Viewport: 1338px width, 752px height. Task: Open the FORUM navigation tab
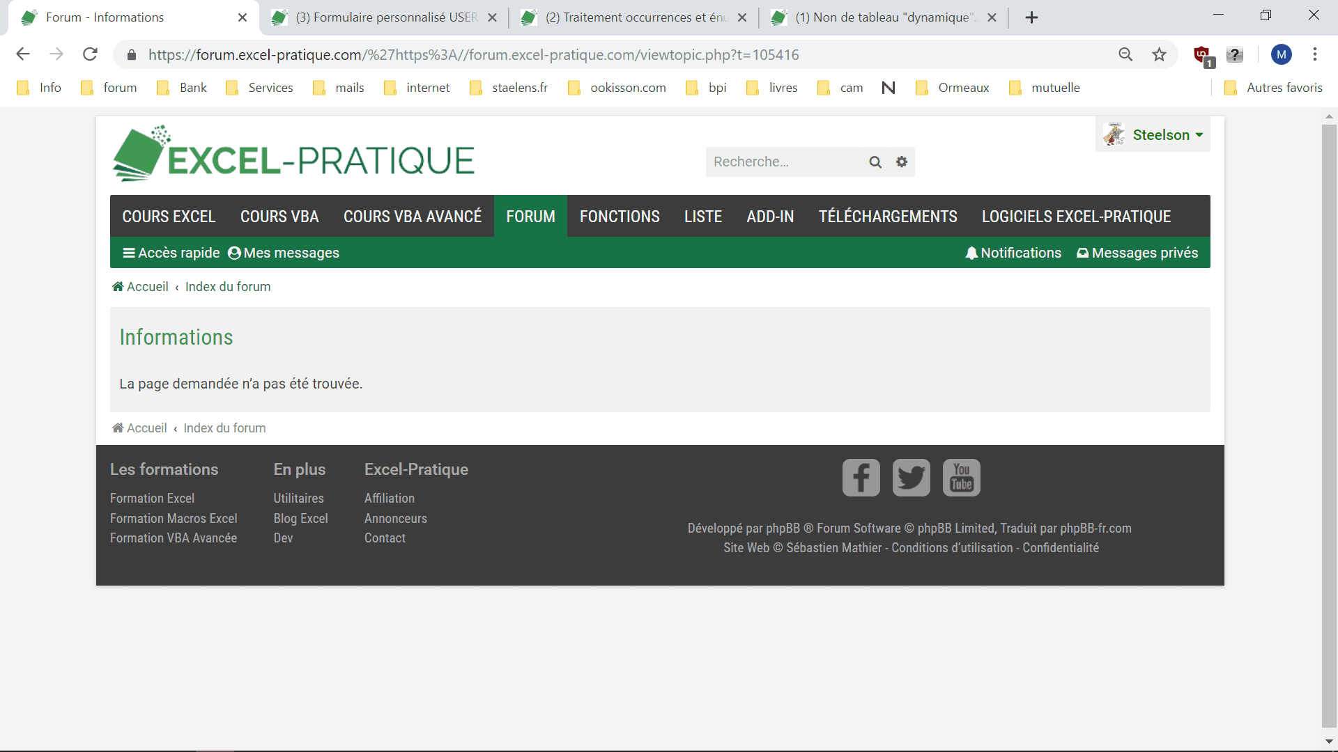coord(530,217)
